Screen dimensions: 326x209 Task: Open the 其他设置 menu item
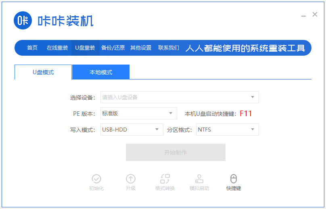point(141,48)
